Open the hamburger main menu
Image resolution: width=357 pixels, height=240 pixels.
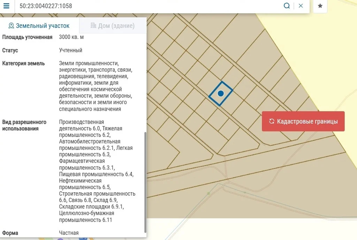(6, 6)
